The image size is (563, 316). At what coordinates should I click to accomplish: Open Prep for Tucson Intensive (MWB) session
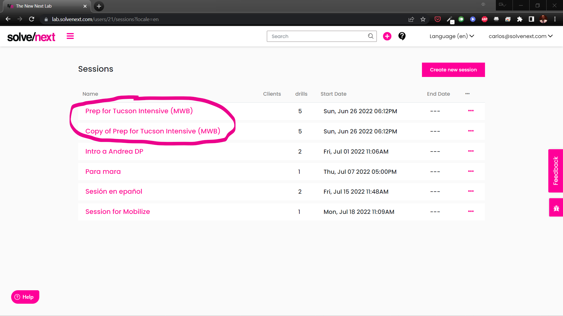coord(139,111)
